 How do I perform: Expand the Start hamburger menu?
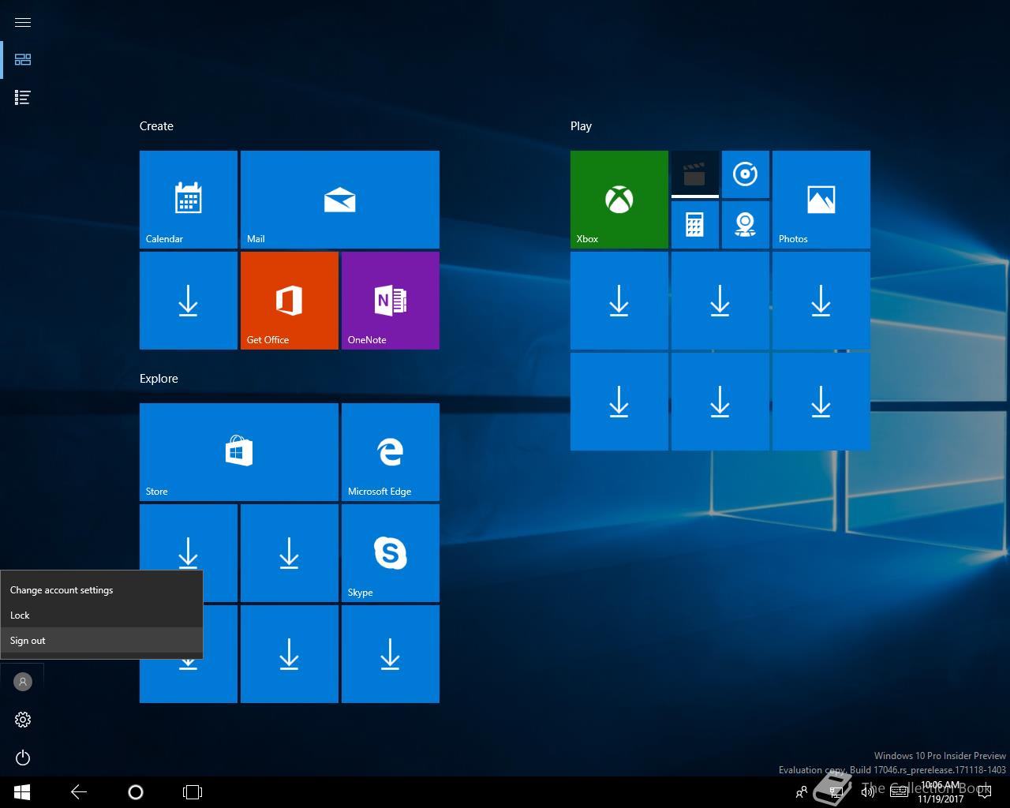[23, 22]
